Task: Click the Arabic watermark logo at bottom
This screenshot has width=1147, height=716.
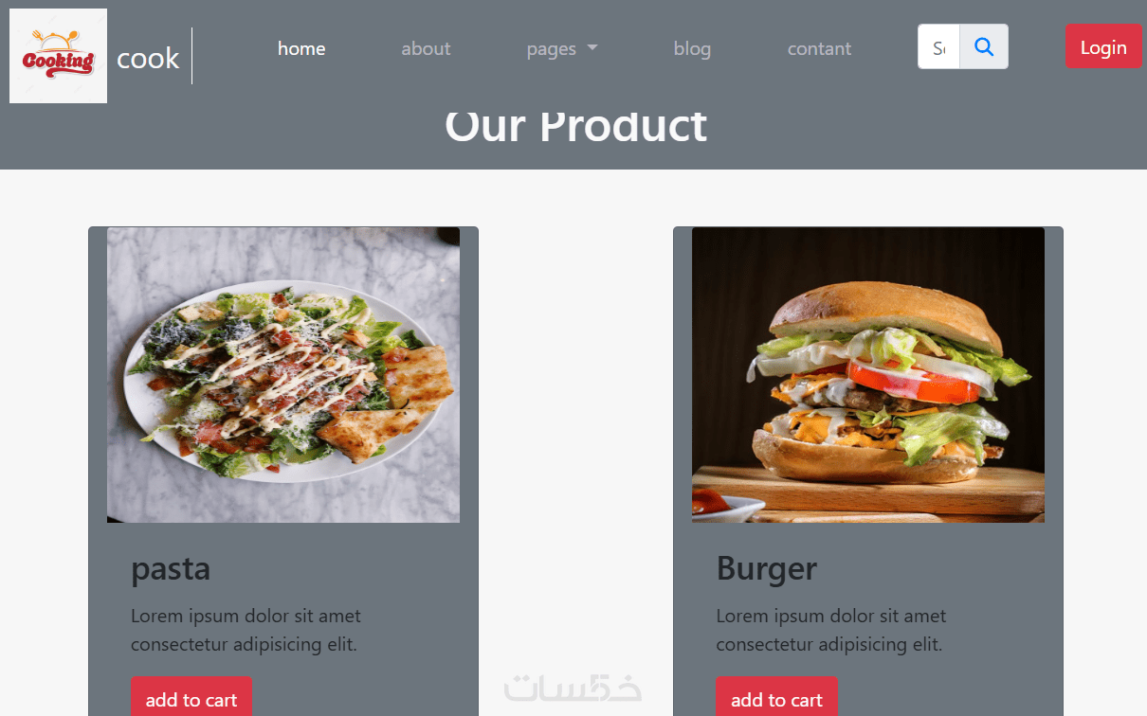Action: click(x=573, y=688)
